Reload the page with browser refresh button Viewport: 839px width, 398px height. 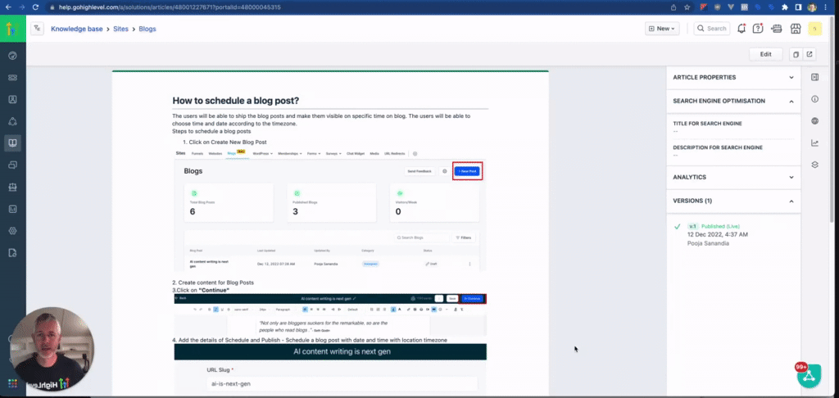point(35,7)
